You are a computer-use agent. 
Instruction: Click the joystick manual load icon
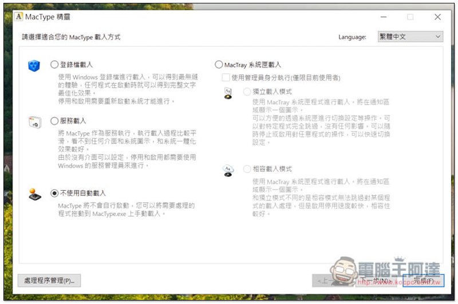[x=35, y=195]
